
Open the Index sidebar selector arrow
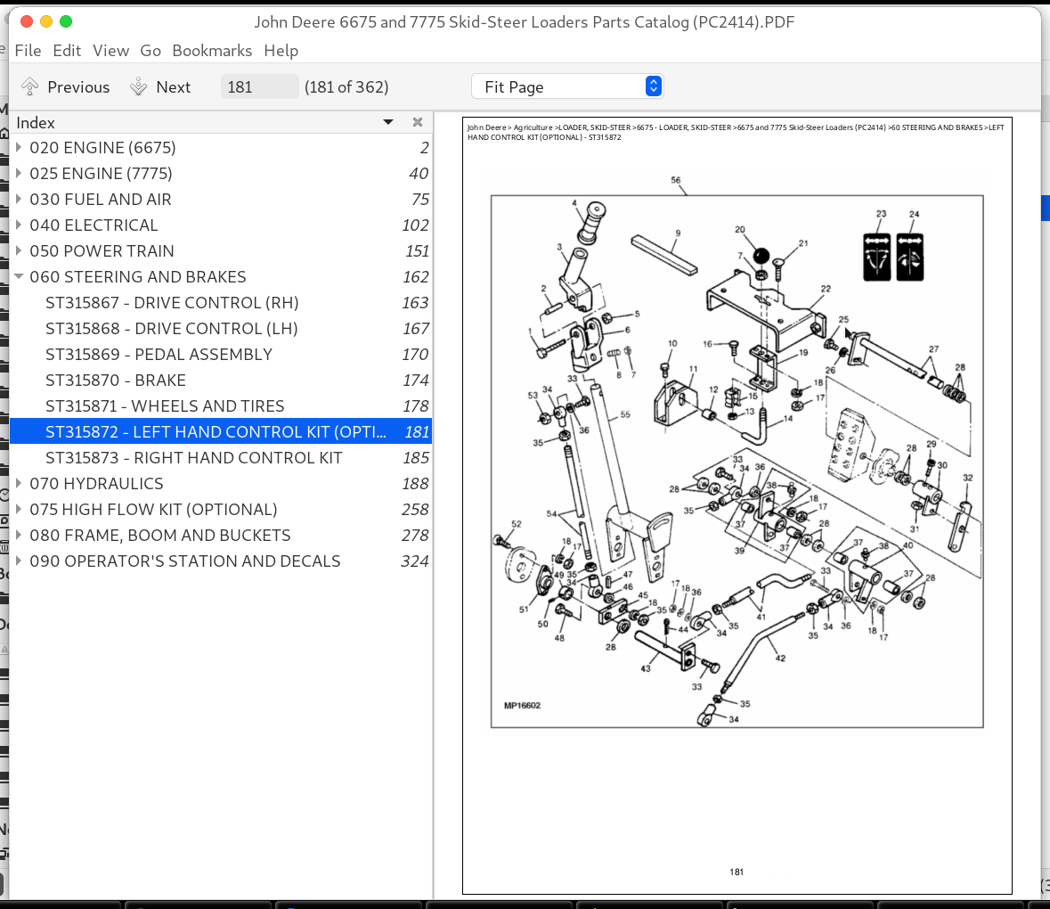388,123
